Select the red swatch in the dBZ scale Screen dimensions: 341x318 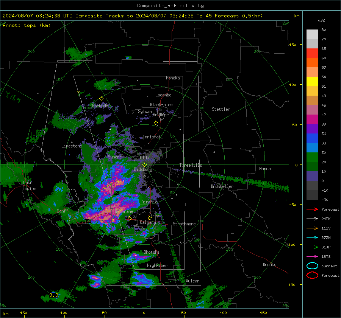point(312,53)
